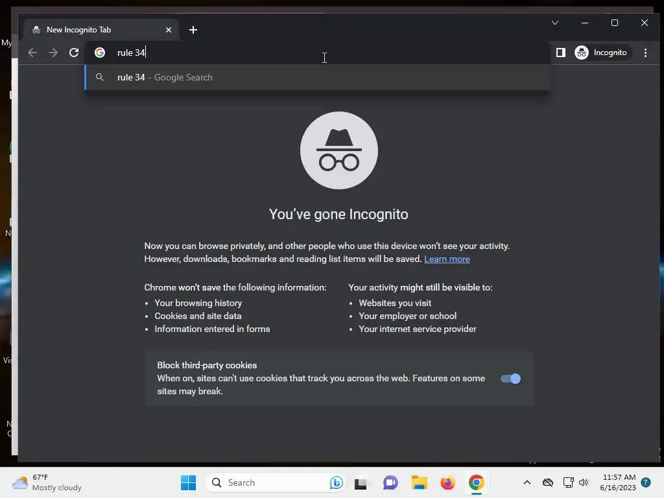
Task: Select the New Incognito Tab
Action: click(101, 30)
